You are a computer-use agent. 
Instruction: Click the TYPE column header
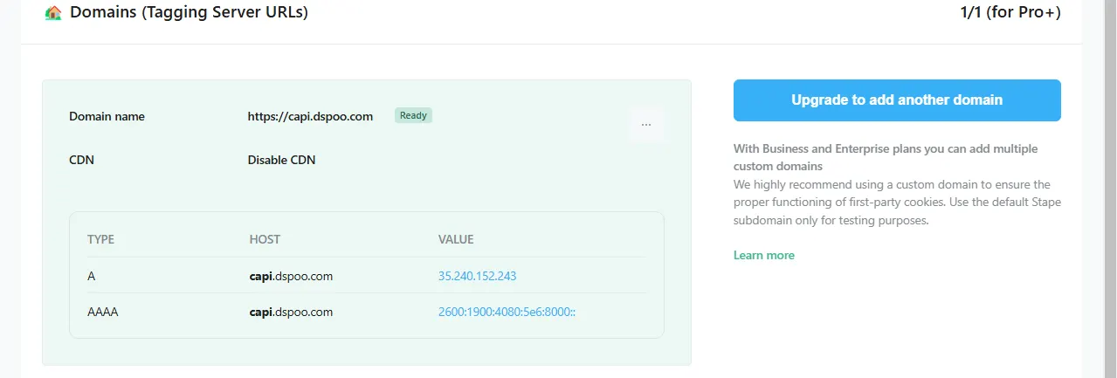click(x=100, y=239)
